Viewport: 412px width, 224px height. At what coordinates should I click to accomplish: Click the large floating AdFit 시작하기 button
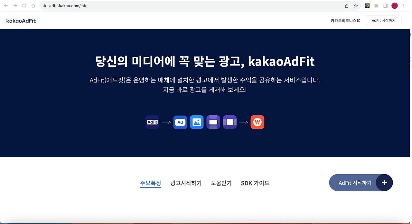pos(361,183)
